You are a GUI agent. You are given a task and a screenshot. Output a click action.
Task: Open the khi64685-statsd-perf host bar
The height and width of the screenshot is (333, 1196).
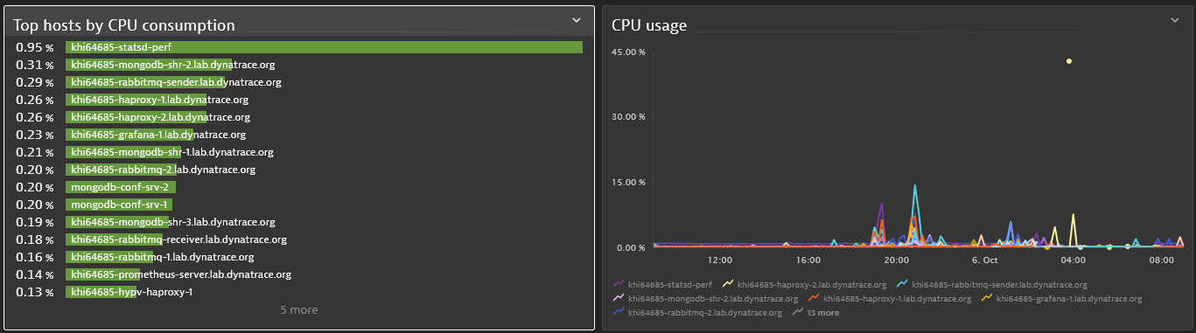point(324,47)
